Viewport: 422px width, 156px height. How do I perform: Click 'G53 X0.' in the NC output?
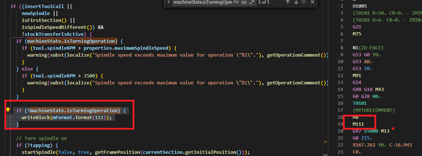tap(363, 62)
